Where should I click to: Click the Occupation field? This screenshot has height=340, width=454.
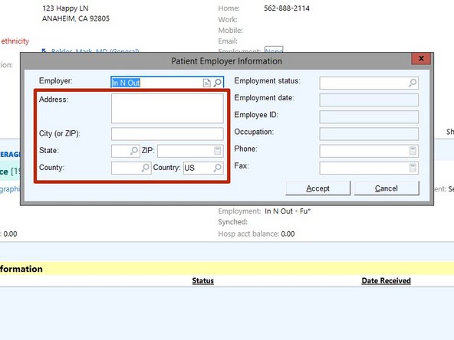coord(369,134)
